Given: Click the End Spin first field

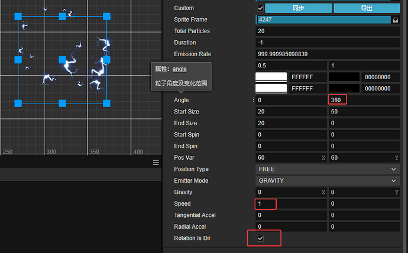Looking at the screenshot, I should tap(291, 146).
